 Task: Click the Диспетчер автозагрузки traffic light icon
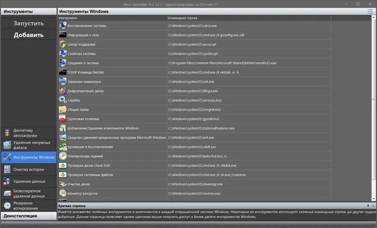coord(7,133)
